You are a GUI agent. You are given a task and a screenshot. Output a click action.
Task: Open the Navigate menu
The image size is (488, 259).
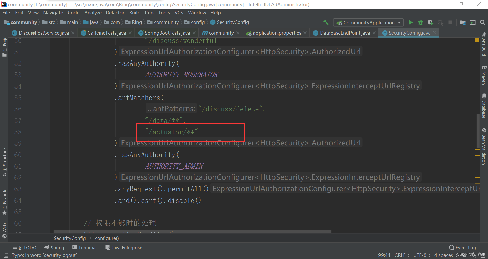tap(53, 13)
